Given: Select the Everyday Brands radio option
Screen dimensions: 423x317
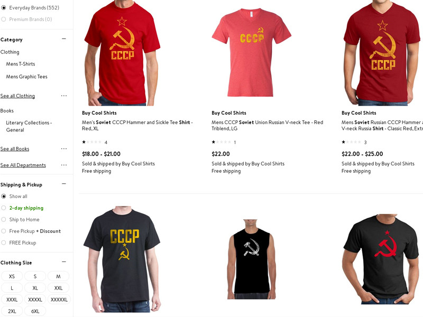Looking at the screenshot, I should [4, 8].
